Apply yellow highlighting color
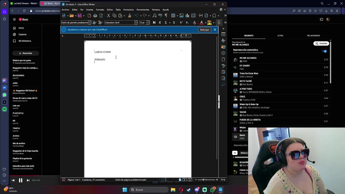The image size is (345, 194). 209,23
